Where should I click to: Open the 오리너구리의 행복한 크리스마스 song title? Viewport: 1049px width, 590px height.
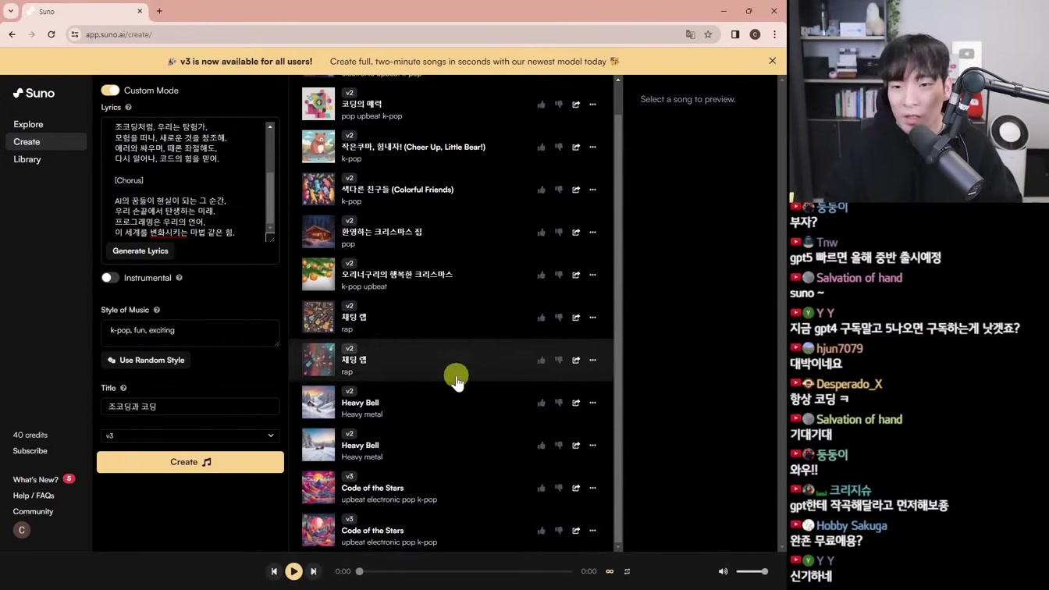click(x=396, y=275)
